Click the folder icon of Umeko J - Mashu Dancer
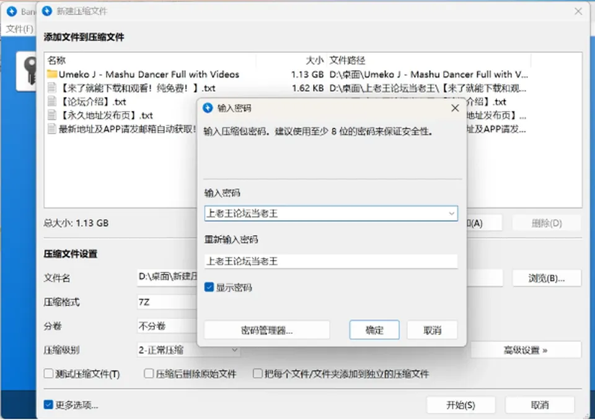The image size is (595, 420). click(x=52, y=74)
